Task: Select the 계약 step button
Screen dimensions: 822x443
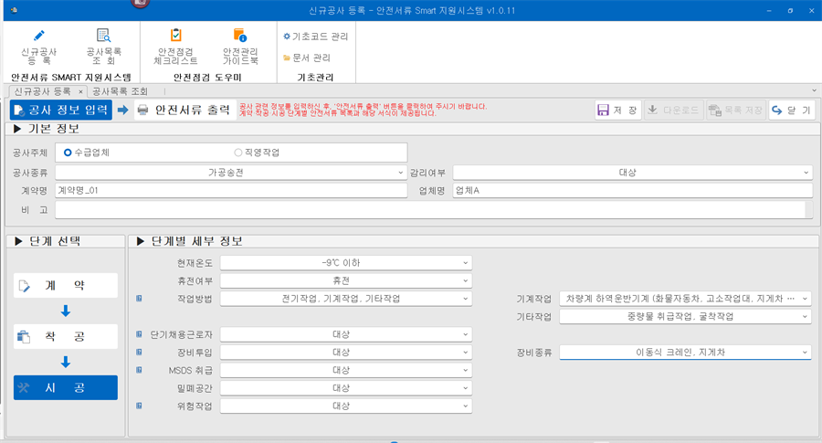Action: click(66, 286)
